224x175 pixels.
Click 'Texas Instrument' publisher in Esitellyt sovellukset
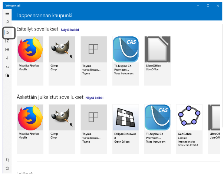click(x=124, y=74)
